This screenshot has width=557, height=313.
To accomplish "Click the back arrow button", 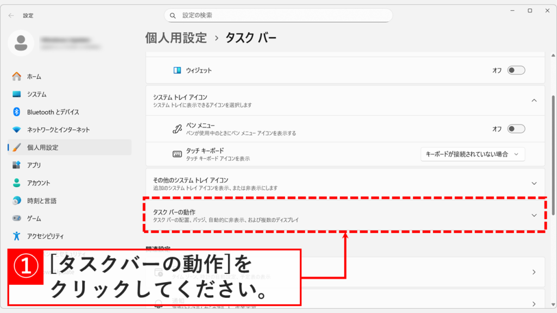I will pyautogui.click(x=11, y=16).
